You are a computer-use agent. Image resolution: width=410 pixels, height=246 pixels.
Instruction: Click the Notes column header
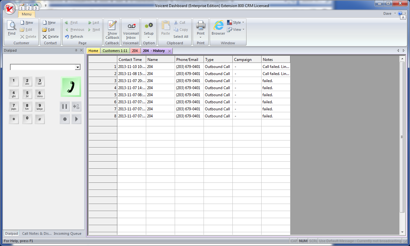pos(275,60)
